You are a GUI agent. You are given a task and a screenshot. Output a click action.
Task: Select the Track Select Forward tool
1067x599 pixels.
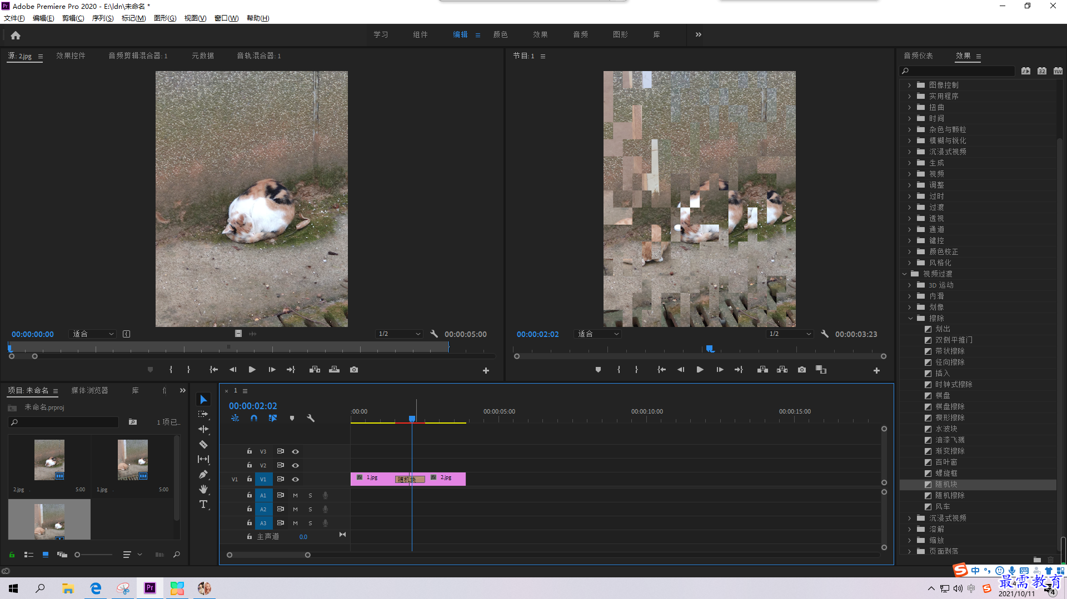pos(203,414)
